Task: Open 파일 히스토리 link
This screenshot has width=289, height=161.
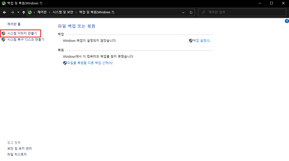Action: pos(17,154)
